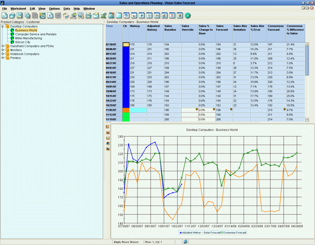Click the green round play button in toolbar
This screenshot has height=245, width=315.
pyautogui.click(x=188, y=15)
